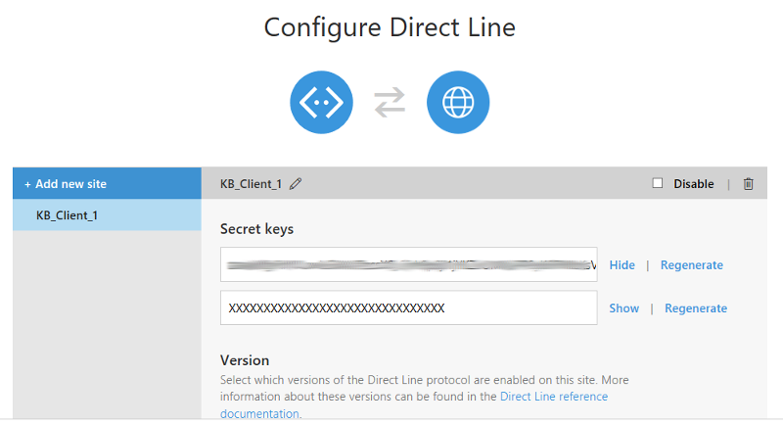Click the Version section heading
The width and height of the screenshot is (783, 425).
pos(245,360)
